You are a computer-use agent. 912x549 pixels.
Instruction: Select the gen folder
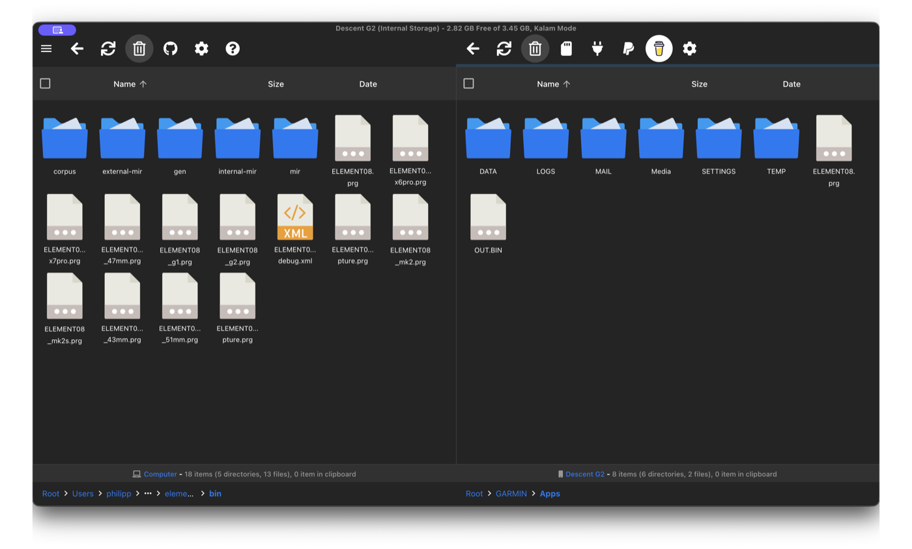pos(180,146)
